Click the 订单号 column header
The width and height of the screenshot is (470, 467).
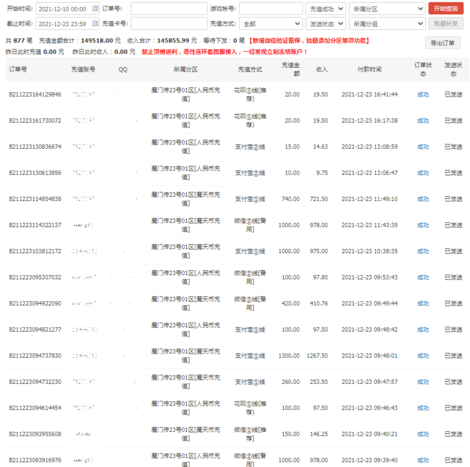(18, 69)
